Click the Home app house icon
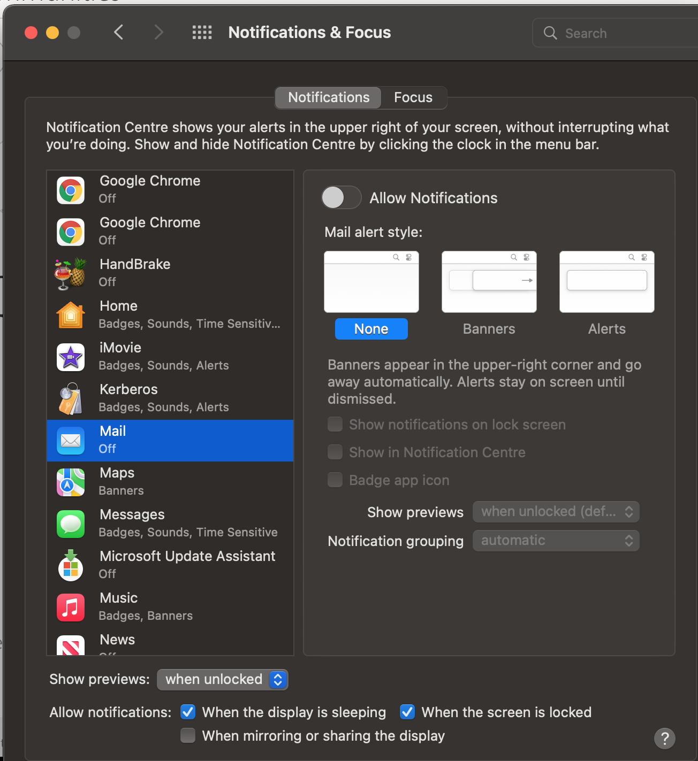This screenshot has height=761, width=698. 71,316
